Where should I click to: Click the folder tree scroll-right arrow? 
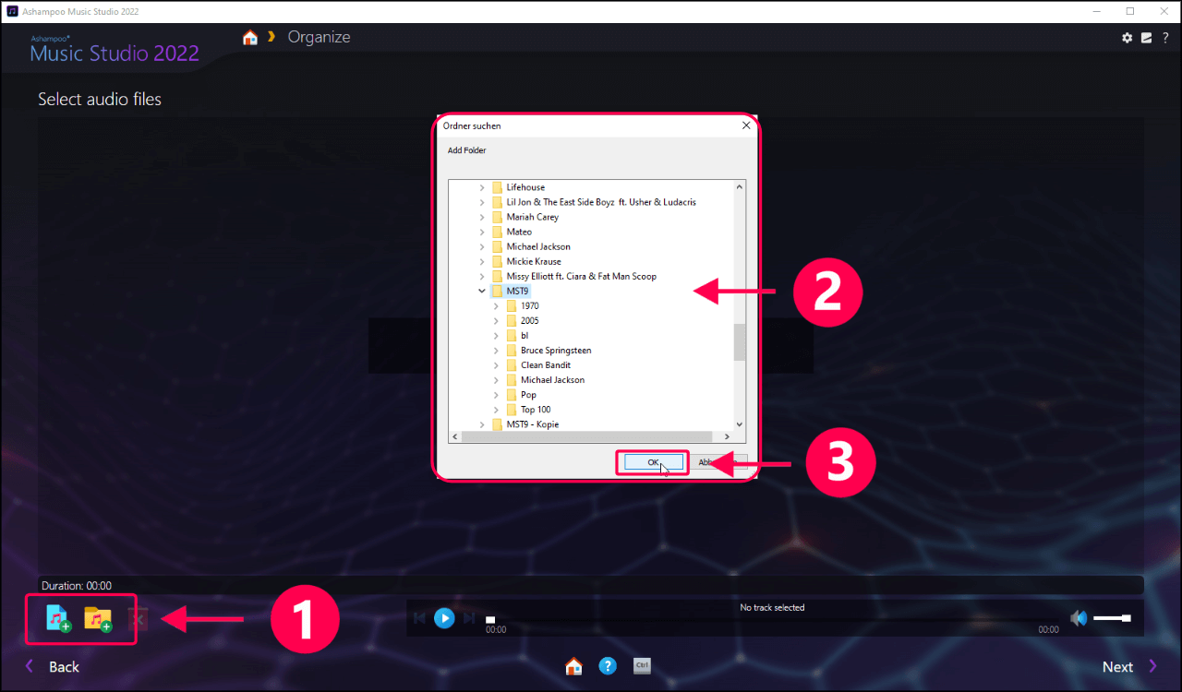pos(728,437)
